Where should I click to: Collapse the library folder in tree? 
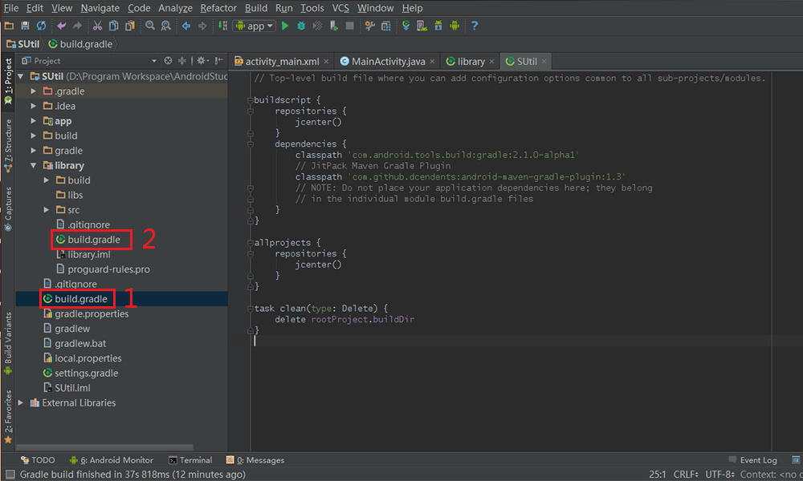[x=33, y=166]
